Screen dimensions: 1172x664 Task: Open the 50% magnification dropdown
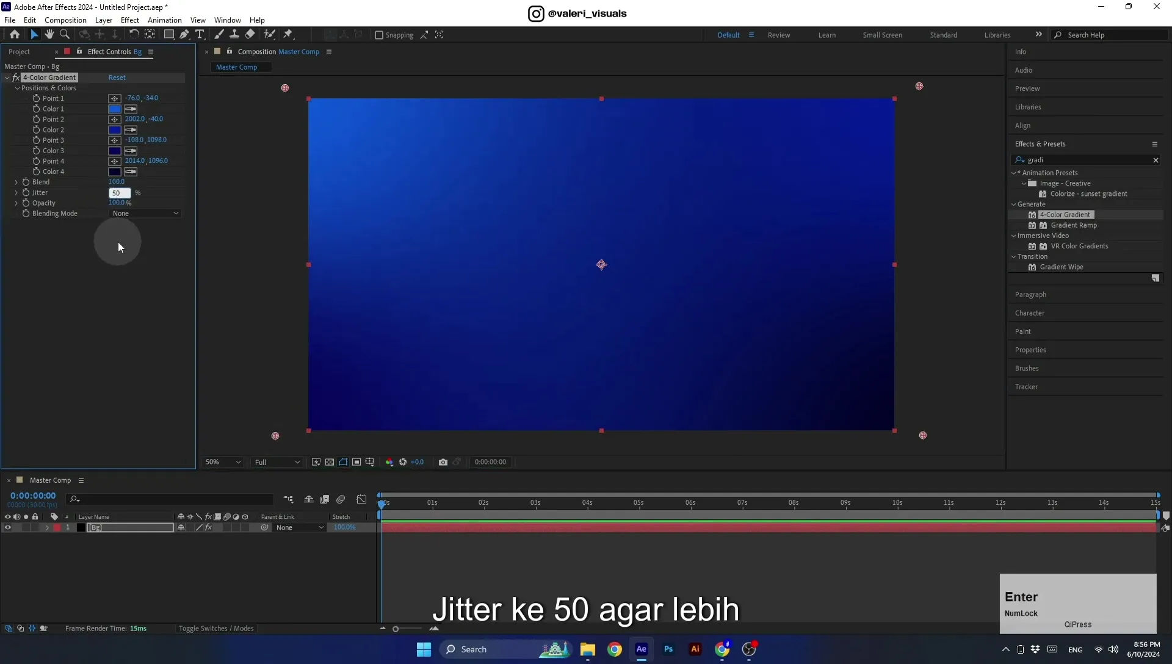tap(223, 462)
